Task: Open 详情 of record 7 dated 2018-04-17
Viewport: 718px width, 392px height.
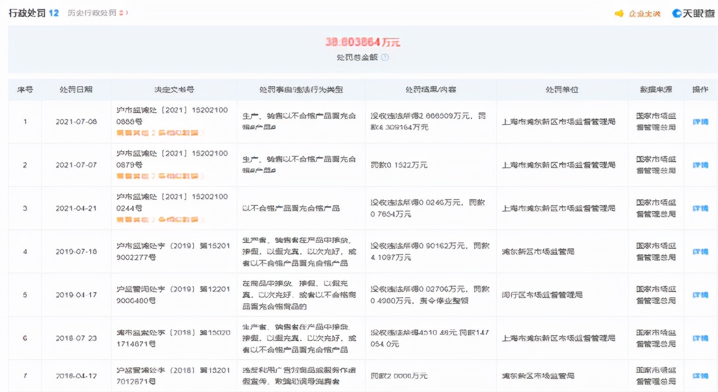Action: pos(702,376)
